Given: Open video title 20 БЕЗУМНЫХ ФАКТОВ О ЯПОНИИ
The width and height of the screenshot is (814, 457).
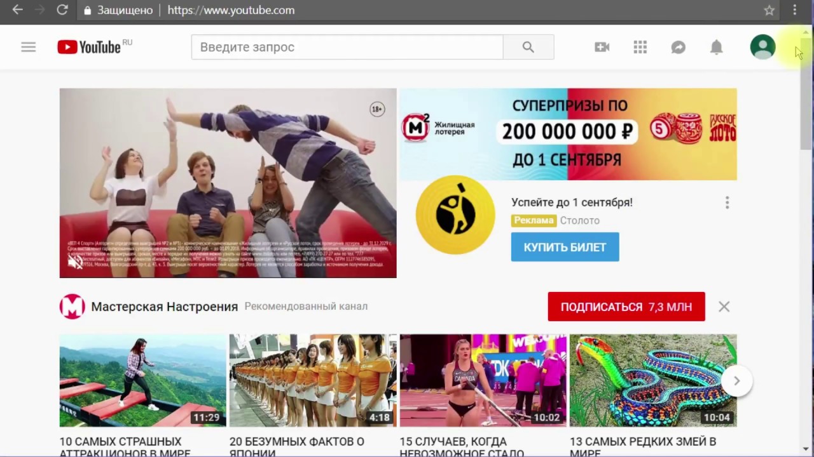Looking at the screenshot, I should tap(297, 446).
